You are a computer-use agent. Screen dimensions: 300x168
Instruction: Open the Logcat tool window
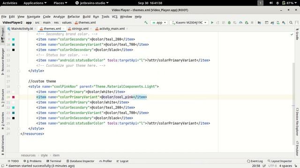[122, 161]
